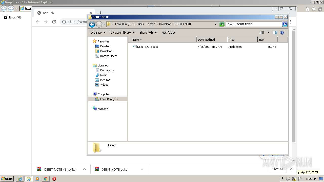Click Show all downloads
324x182 pixels.
coord(278,169)
